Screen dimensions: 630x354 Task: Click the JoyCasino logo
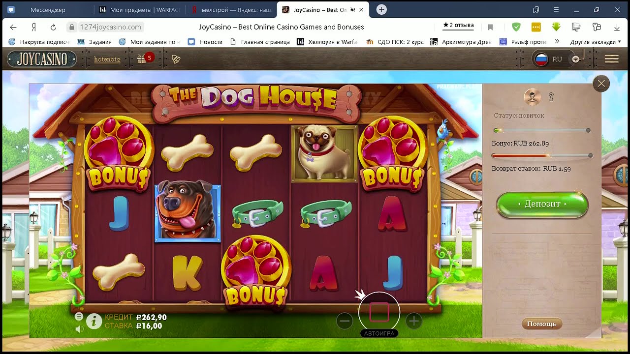[42, 59]
